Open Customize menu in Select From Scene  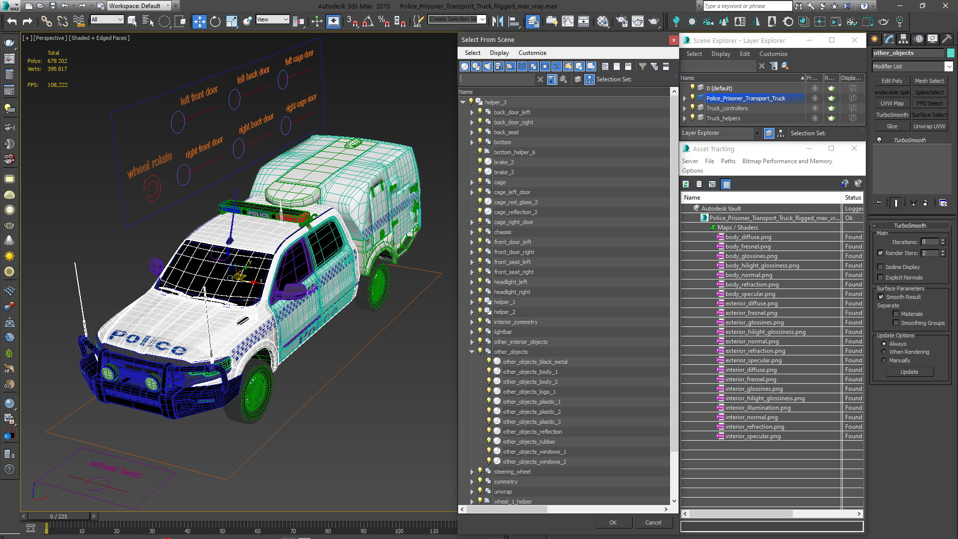532,53
